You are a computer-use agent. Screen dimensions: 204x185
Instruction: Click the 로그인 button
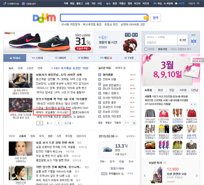tap(183, 40)
